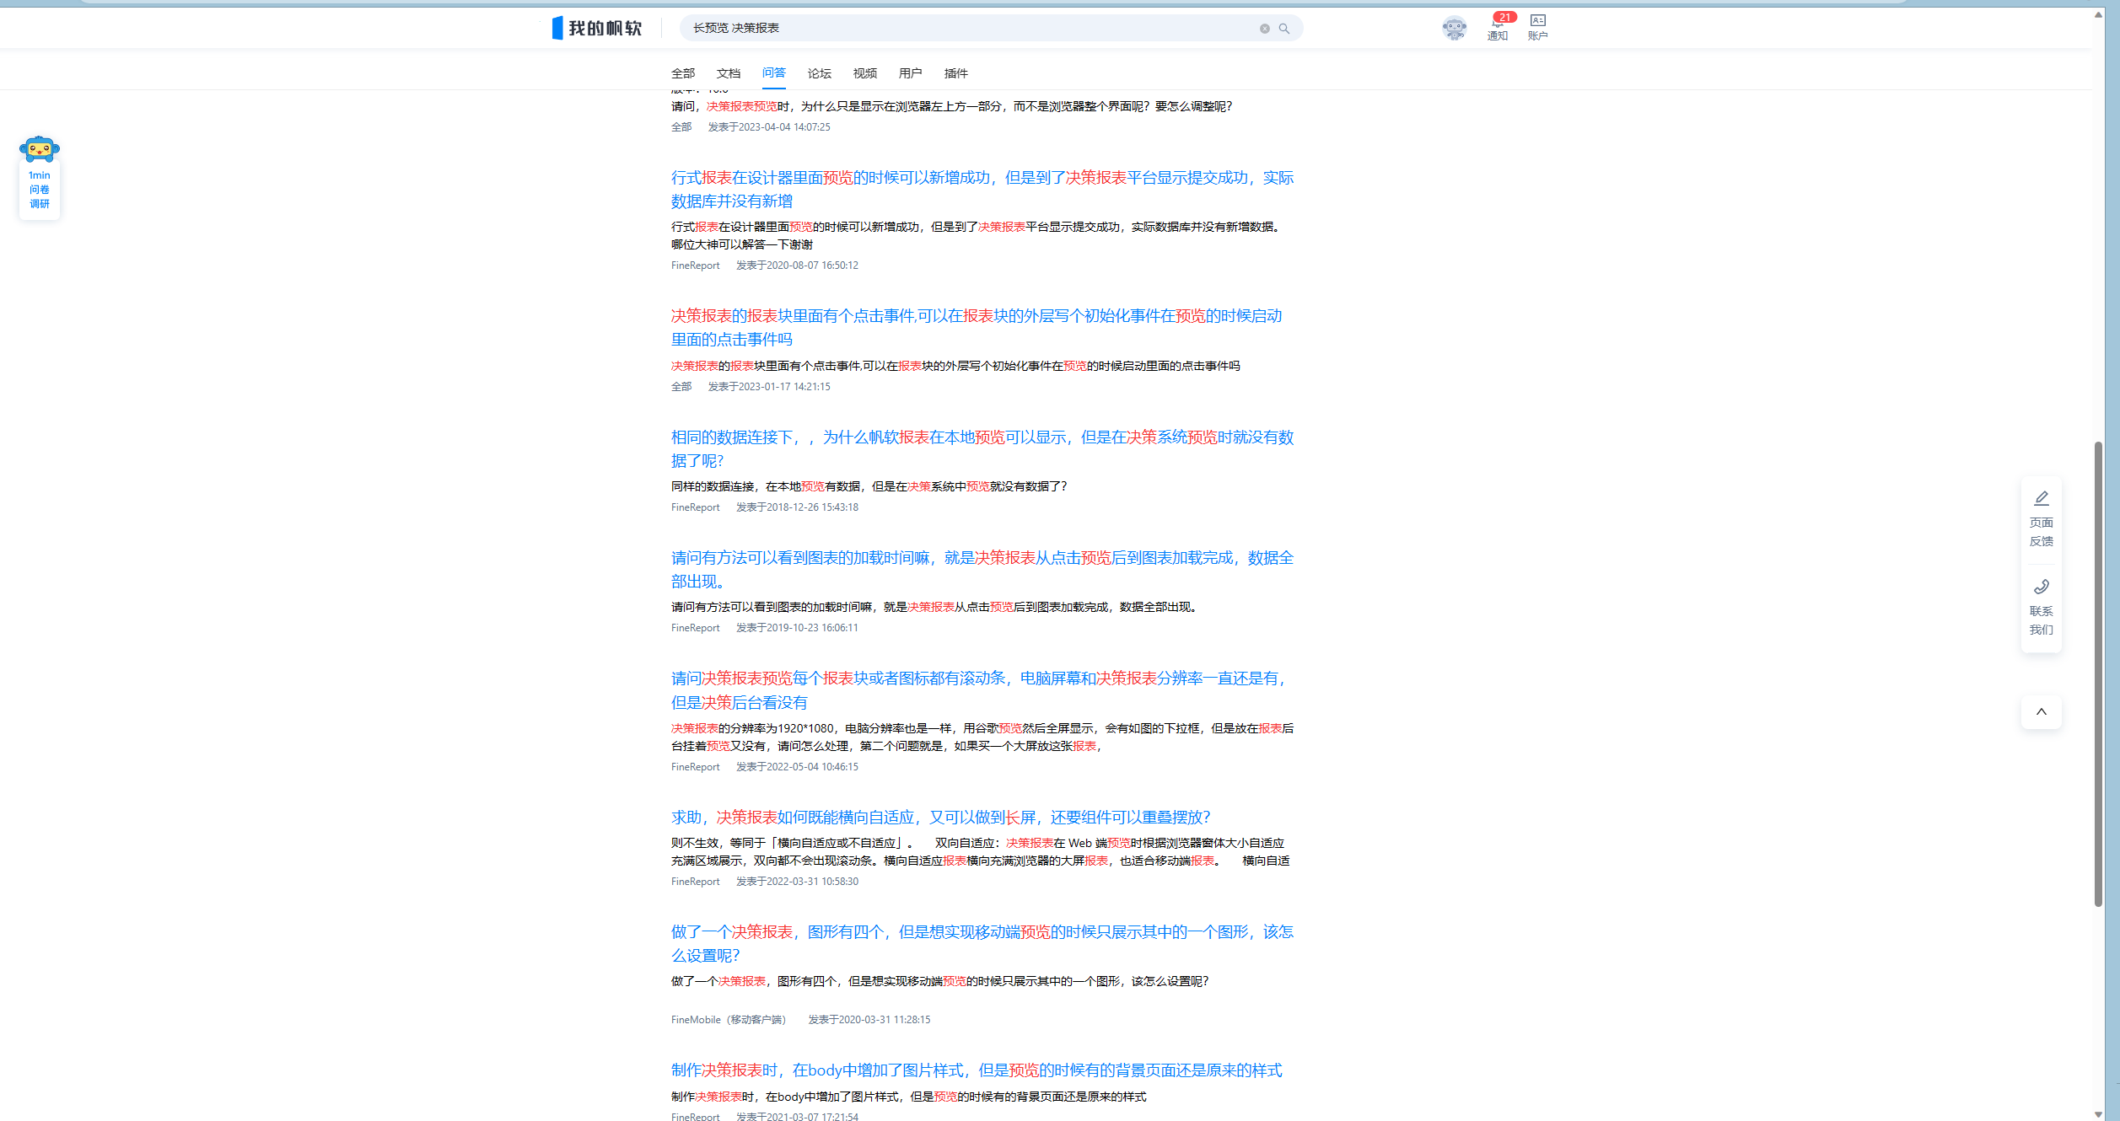Click date text 发表于2022-05-04 10:46:15
2120x1121 pixels.
pos(797,767)
